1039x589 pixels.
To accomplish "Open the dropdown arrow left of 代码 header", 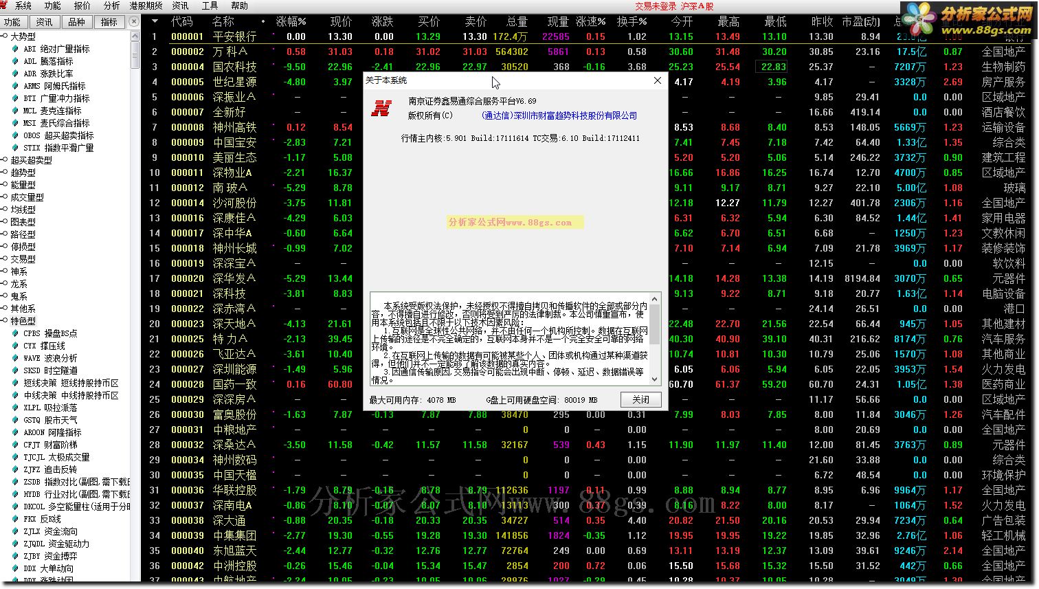I will [155, 22].
